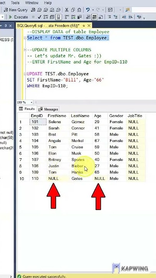The image size is (156, 278).
Task: Open the Redo history dropdown arrow
Action: [x=103, y=10]
